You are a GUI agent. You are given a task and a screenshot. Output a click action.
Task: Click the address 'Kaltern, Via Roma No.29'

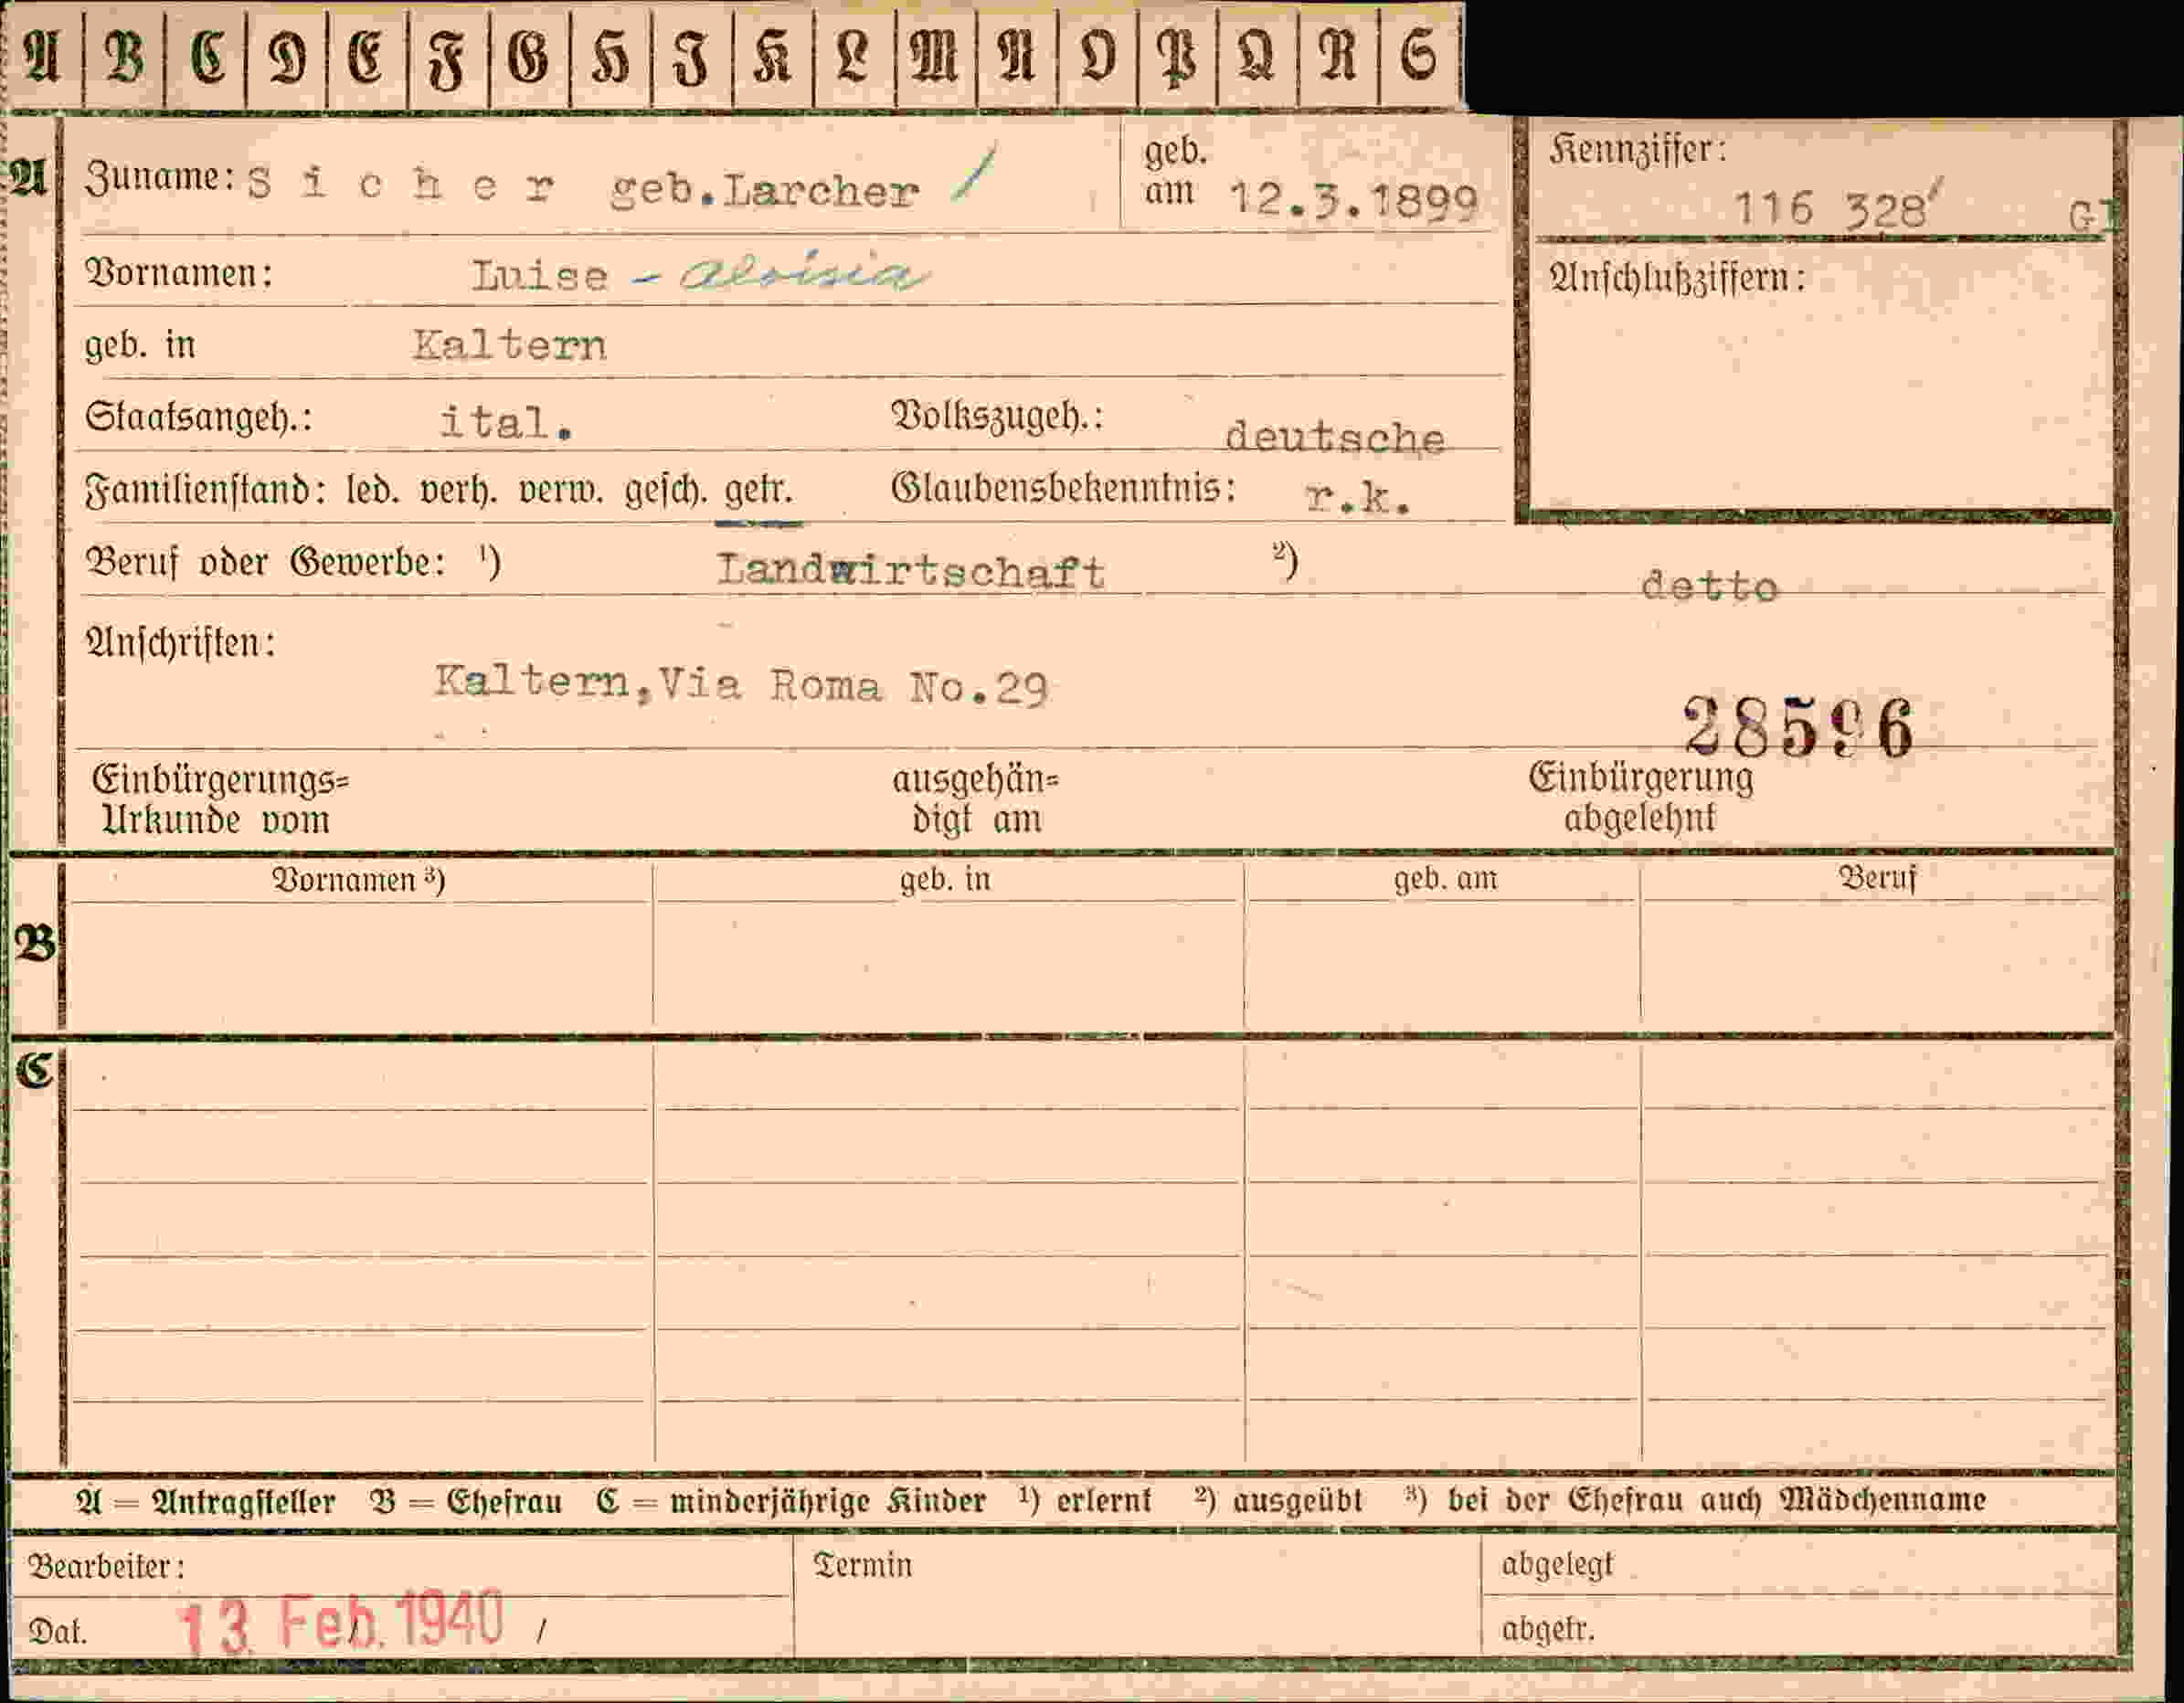point(741,686)
